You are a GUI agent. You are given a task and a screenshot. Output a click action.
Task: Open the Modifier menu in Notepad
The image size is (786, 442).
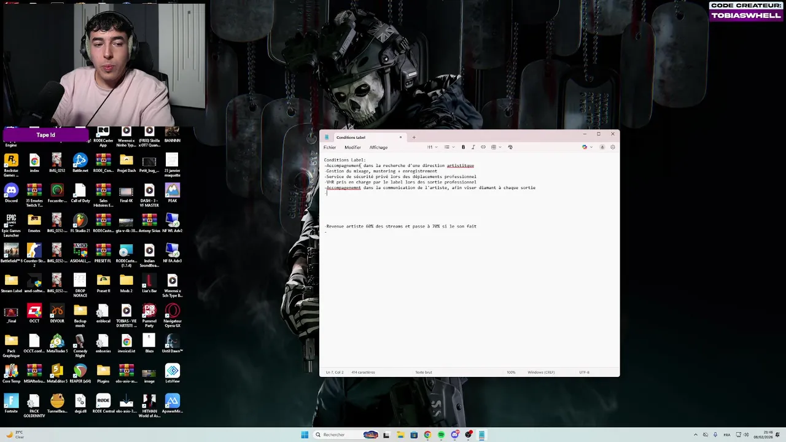tap(352, 147)
